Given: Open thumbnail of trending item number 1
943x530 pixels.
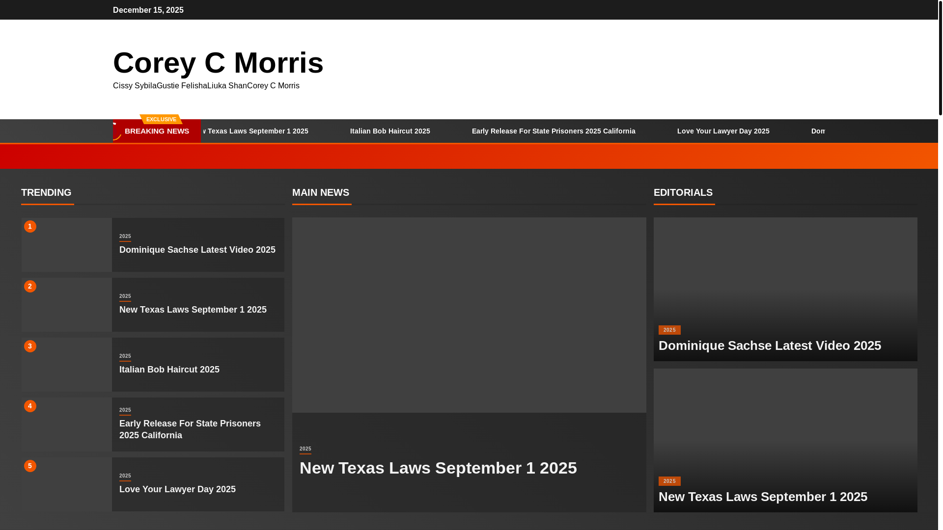Looking at the screenshot, I should (67, 245).
